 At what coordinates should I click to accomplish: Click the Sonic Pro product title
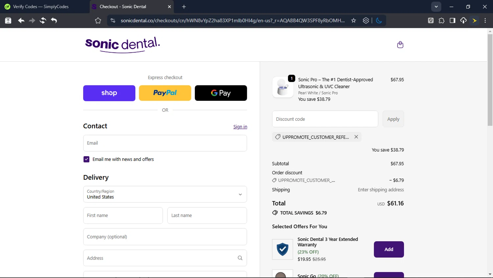[336, 83]
